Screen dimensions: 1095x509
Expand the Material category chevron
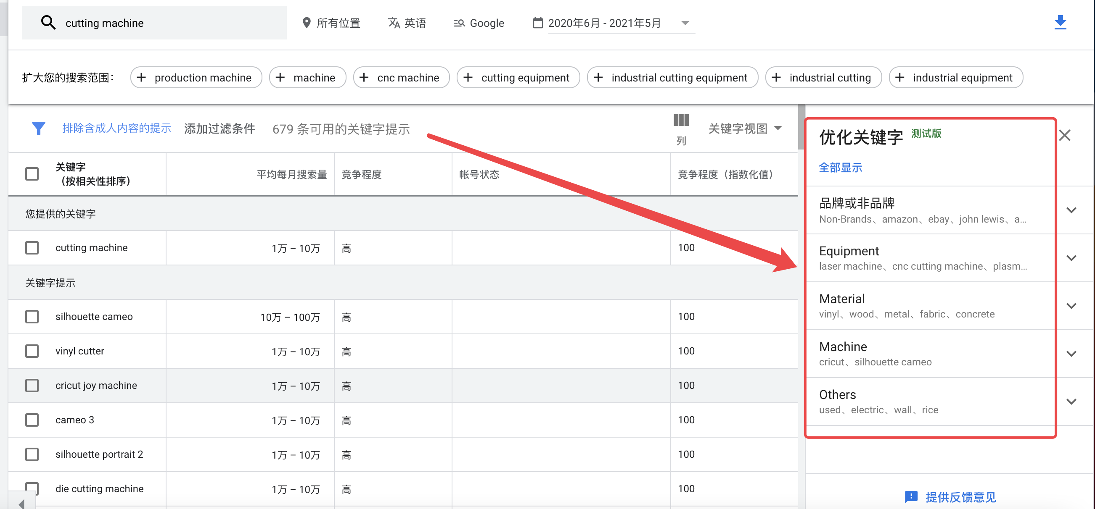(1071, 306)
